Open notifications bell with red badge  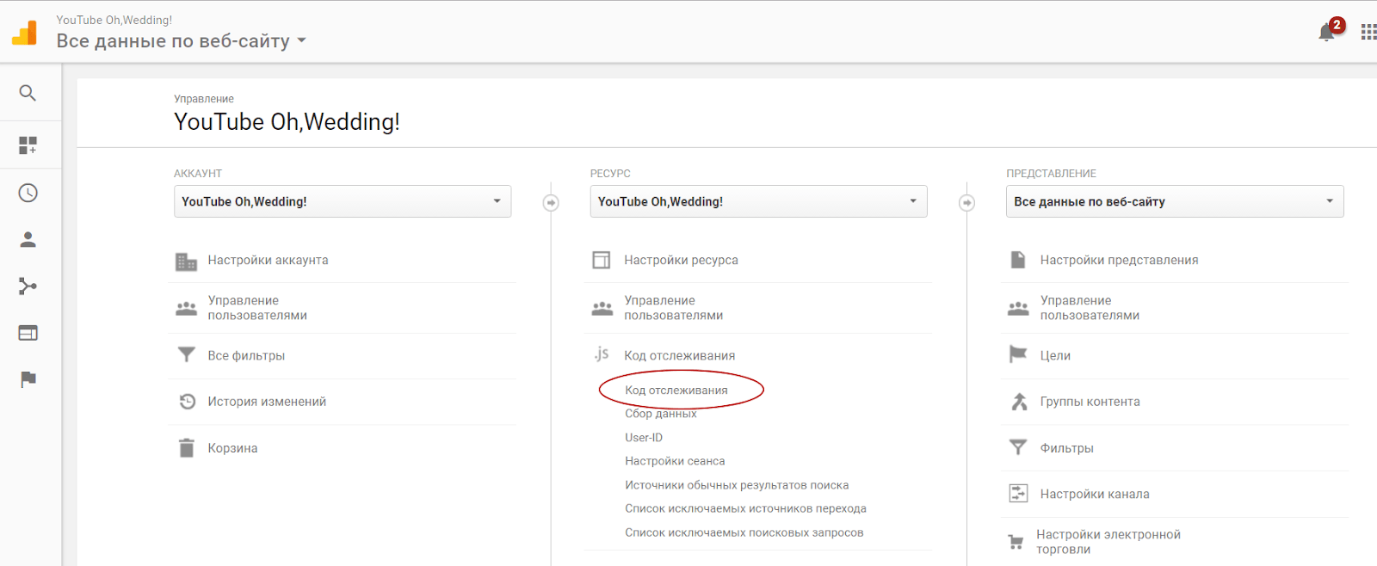pyautogui.click(x=1326, y=33)
